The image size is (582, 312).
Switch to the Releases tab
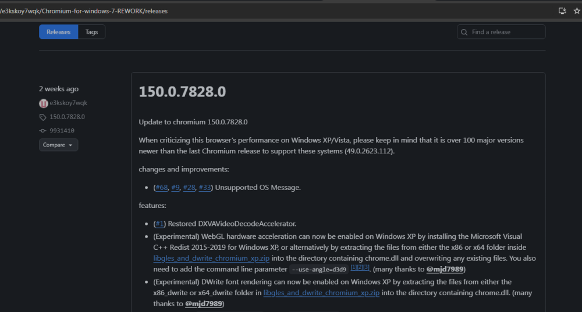(x=58, y=32)
